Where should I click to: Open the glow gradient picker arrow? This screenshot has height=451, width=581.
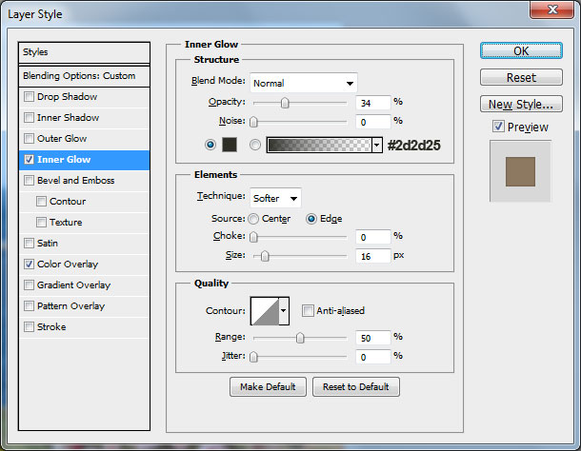pos(377,146)
